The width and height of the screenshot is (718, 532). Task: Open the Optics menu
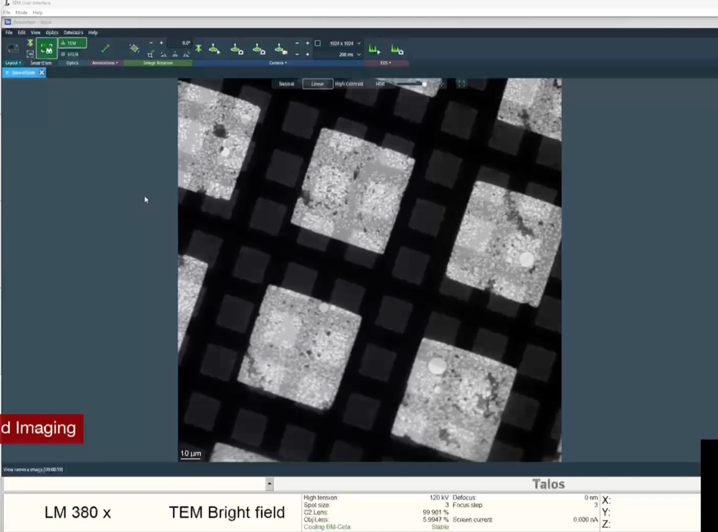[x=52, y=32]
